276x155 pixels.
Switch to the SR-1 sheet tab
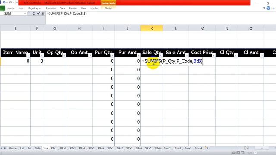pyautogui.click(x=110, y=148)
